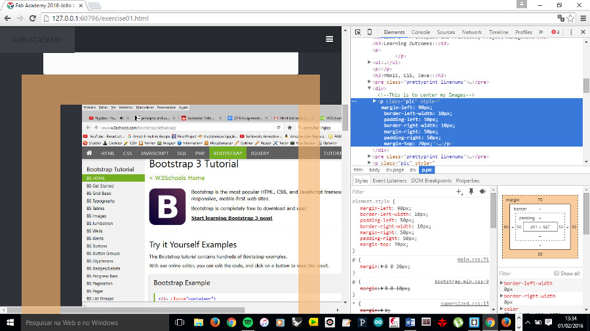
Task: Open uTorrent from the taskbar
Action: [x=458, y=322]
